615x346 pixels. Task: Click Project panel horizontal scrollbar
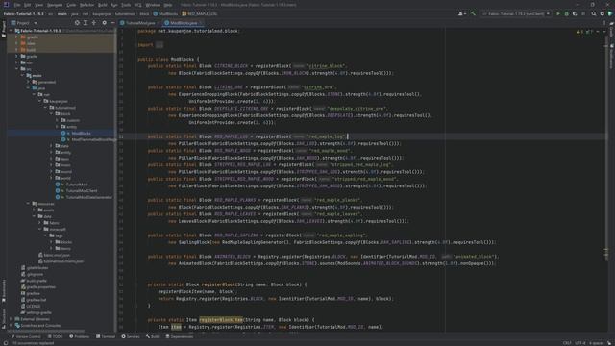[x=47, y=331]
